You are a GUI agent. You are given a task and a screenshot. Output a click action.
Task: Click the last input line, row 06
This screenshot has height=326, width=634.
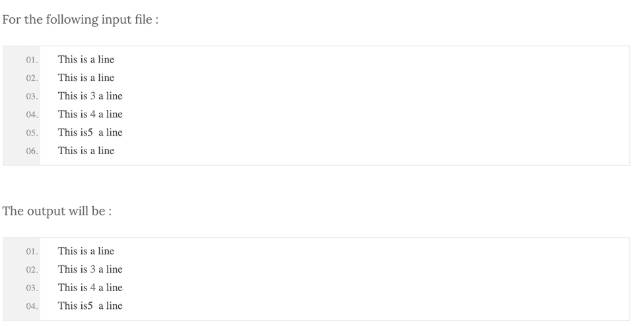click(x=86, y=151)
